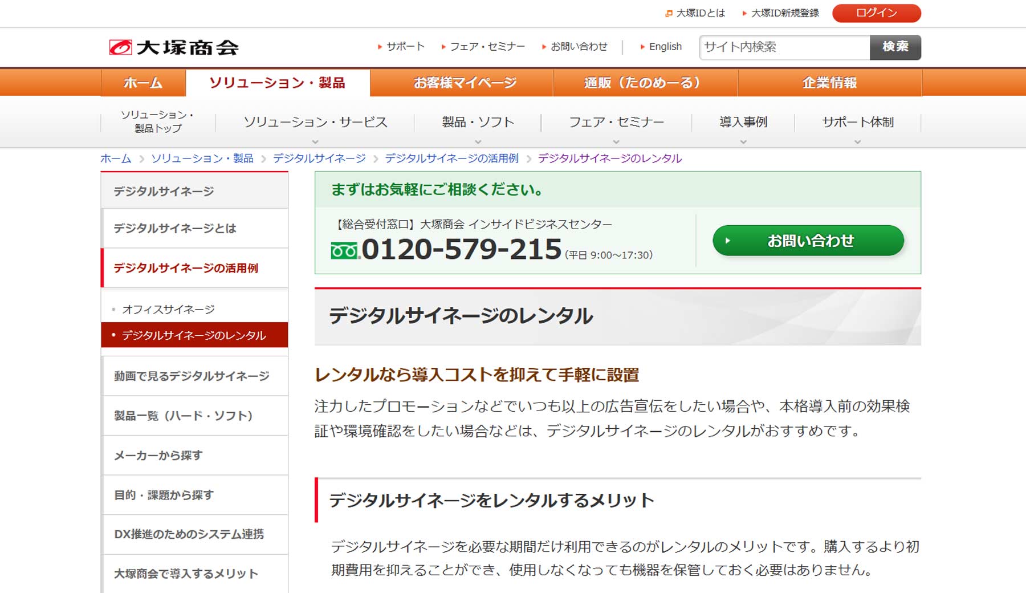Select the ホーム main tab

coord(143,83)
